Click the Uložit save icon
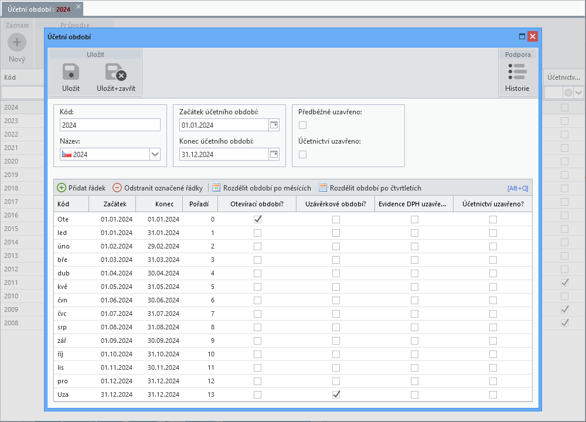The image size is (586, 422). [x=71, y=72]
